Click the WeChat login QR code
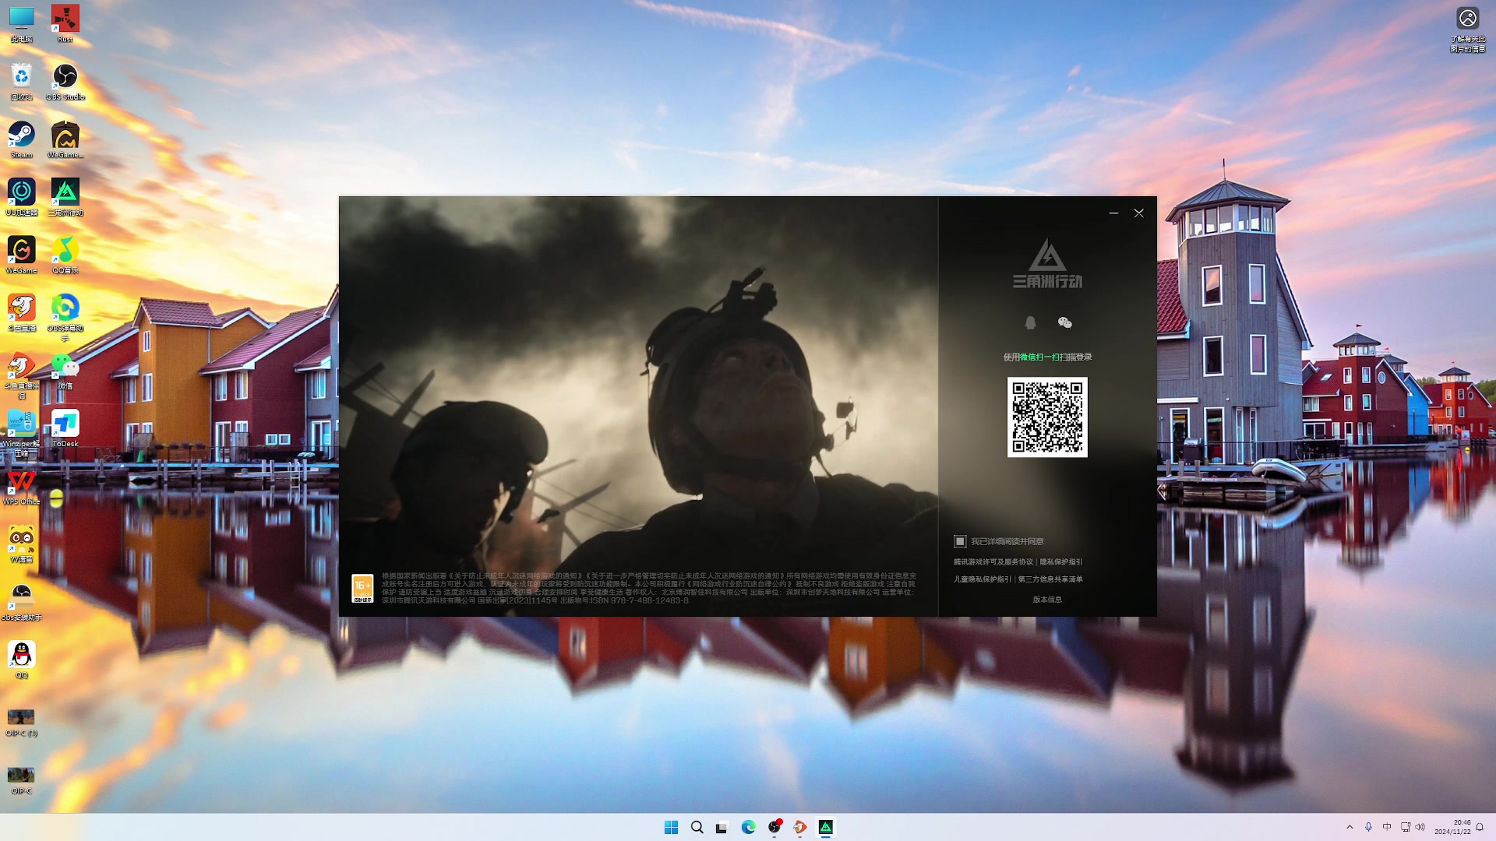 click(1047, 417)
